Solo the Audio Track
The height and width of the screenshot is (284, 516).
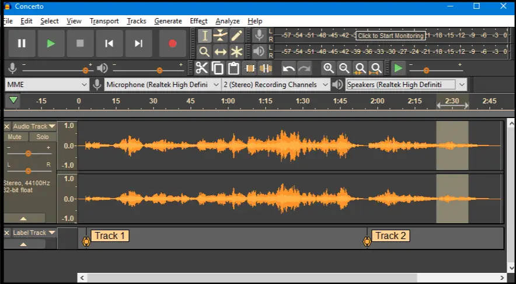42,137
